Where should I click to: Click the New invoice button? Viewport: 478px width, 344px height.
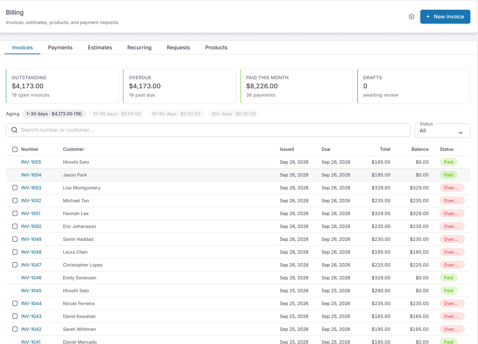445,17
